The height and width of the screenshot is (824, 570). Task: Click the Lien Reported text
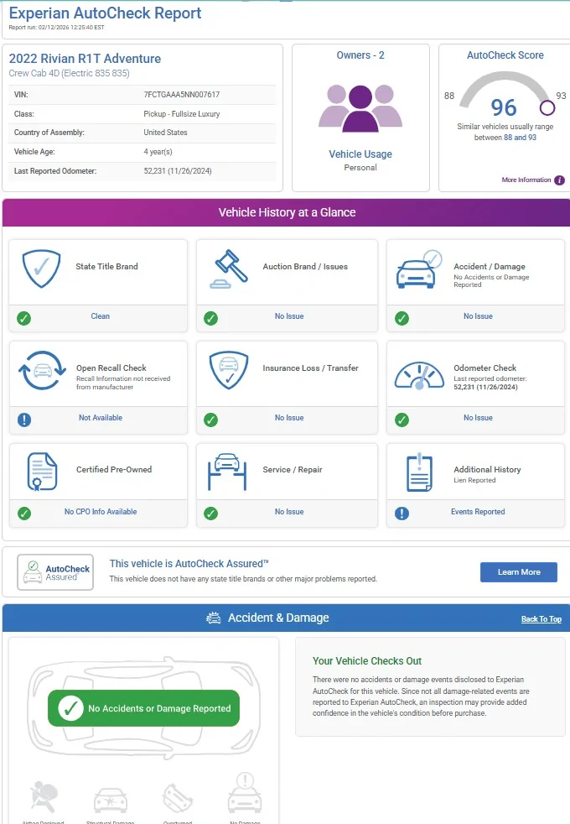[x=474, y=480]
